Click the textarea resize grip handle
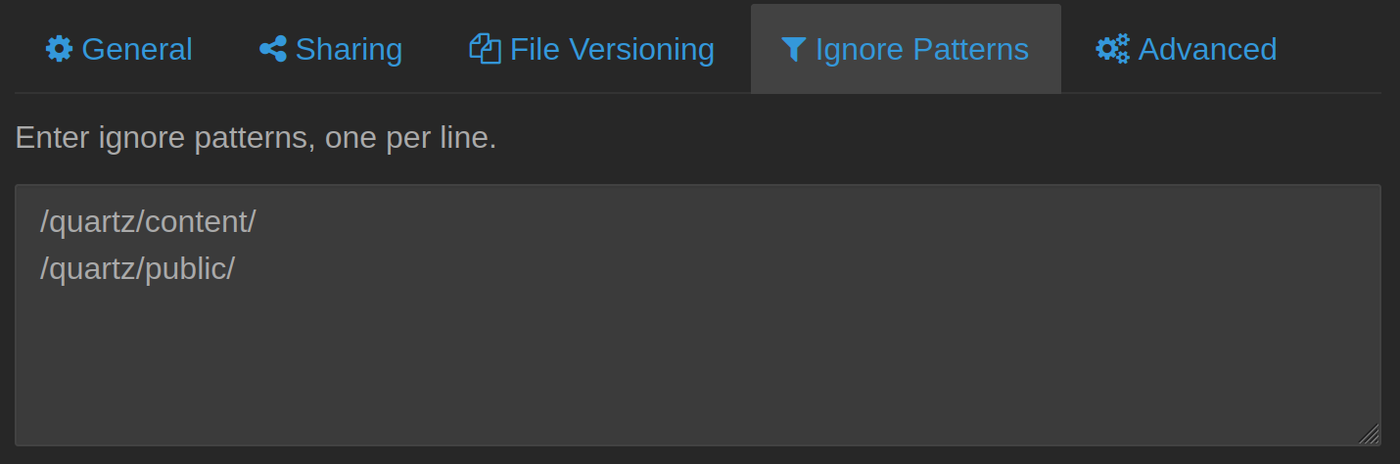Screen dimensions: 1400x464 [x=1369, y=434]
